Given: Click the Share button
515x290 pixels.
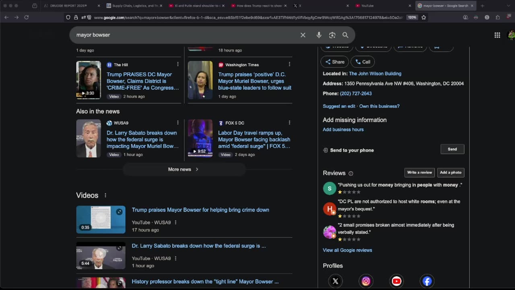Looking at the screenshot, I should [x=335, y=62].
